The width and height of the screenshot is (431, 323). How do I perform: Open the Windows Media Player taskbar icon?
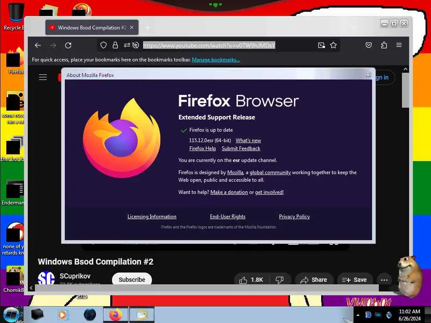(62, 315)
